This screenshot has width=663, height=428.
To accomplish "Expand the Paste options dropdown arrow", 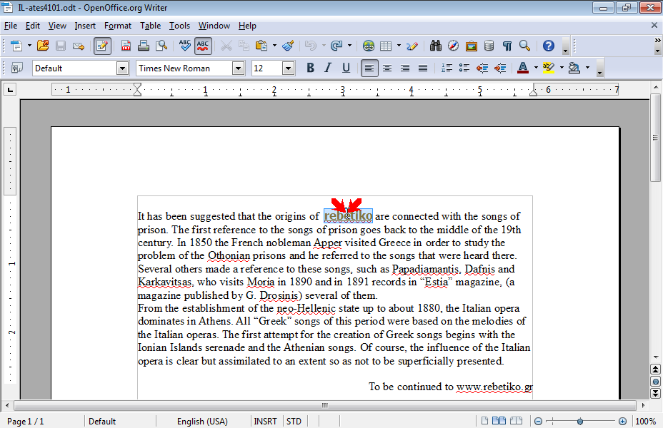I will click(274, 46).
